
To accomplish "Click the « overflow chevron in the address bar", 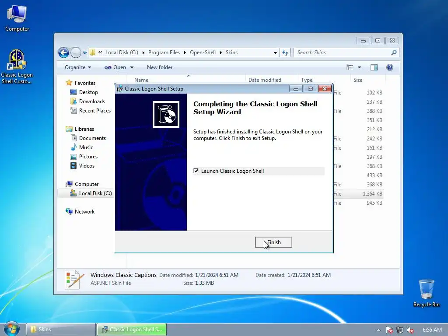I will click(100, 52).
